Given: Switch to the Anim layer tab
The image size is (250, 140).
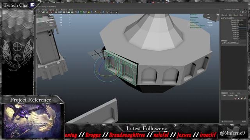Looking at the screenshot, I should point(239,93).
